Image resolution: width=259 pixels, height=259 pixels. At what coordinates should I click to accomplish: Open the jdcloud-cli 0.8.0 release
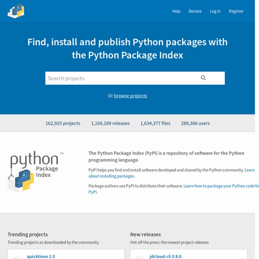(165, 256)
